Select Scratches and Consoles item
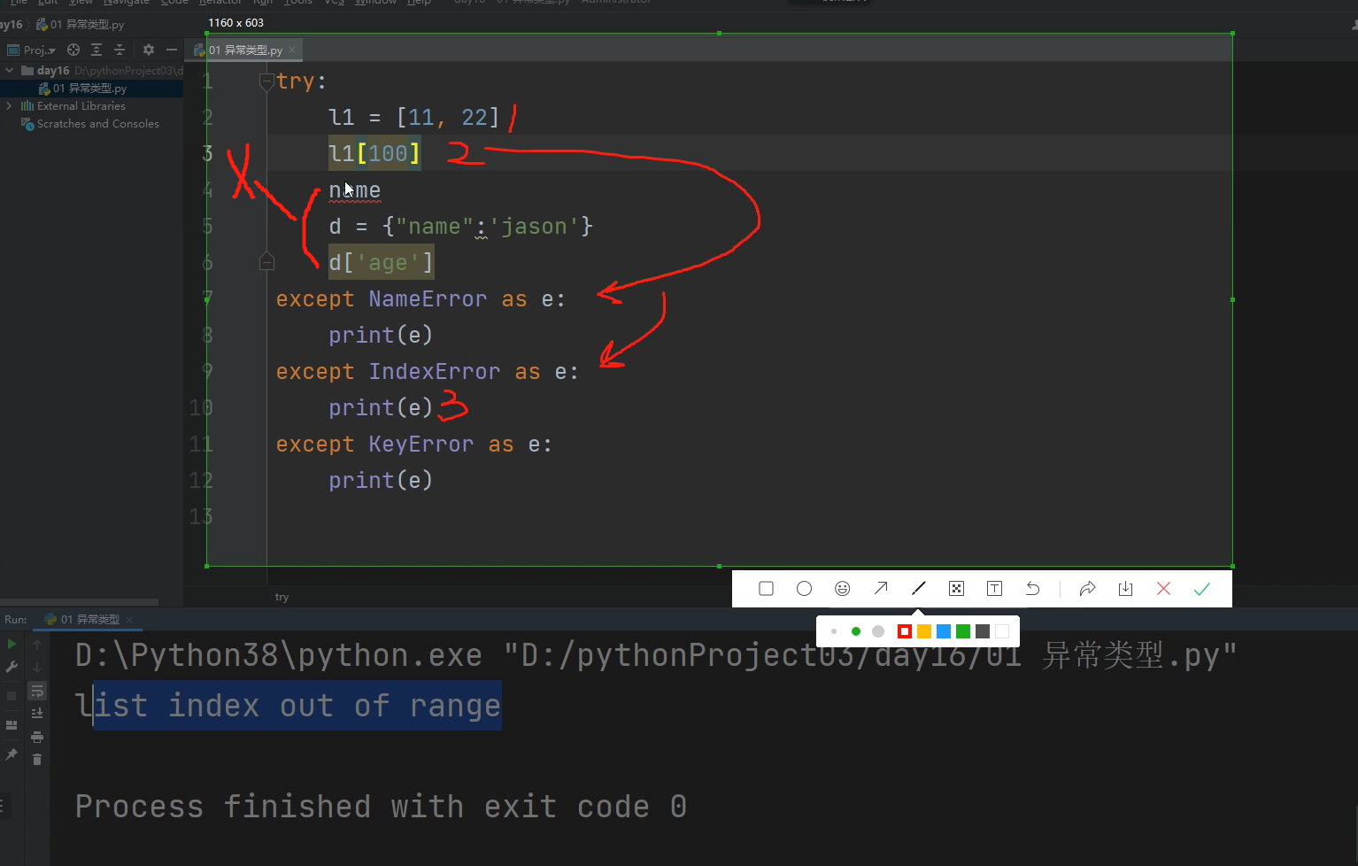Viewport: 1358px width, 866px height. coord(98,124)
